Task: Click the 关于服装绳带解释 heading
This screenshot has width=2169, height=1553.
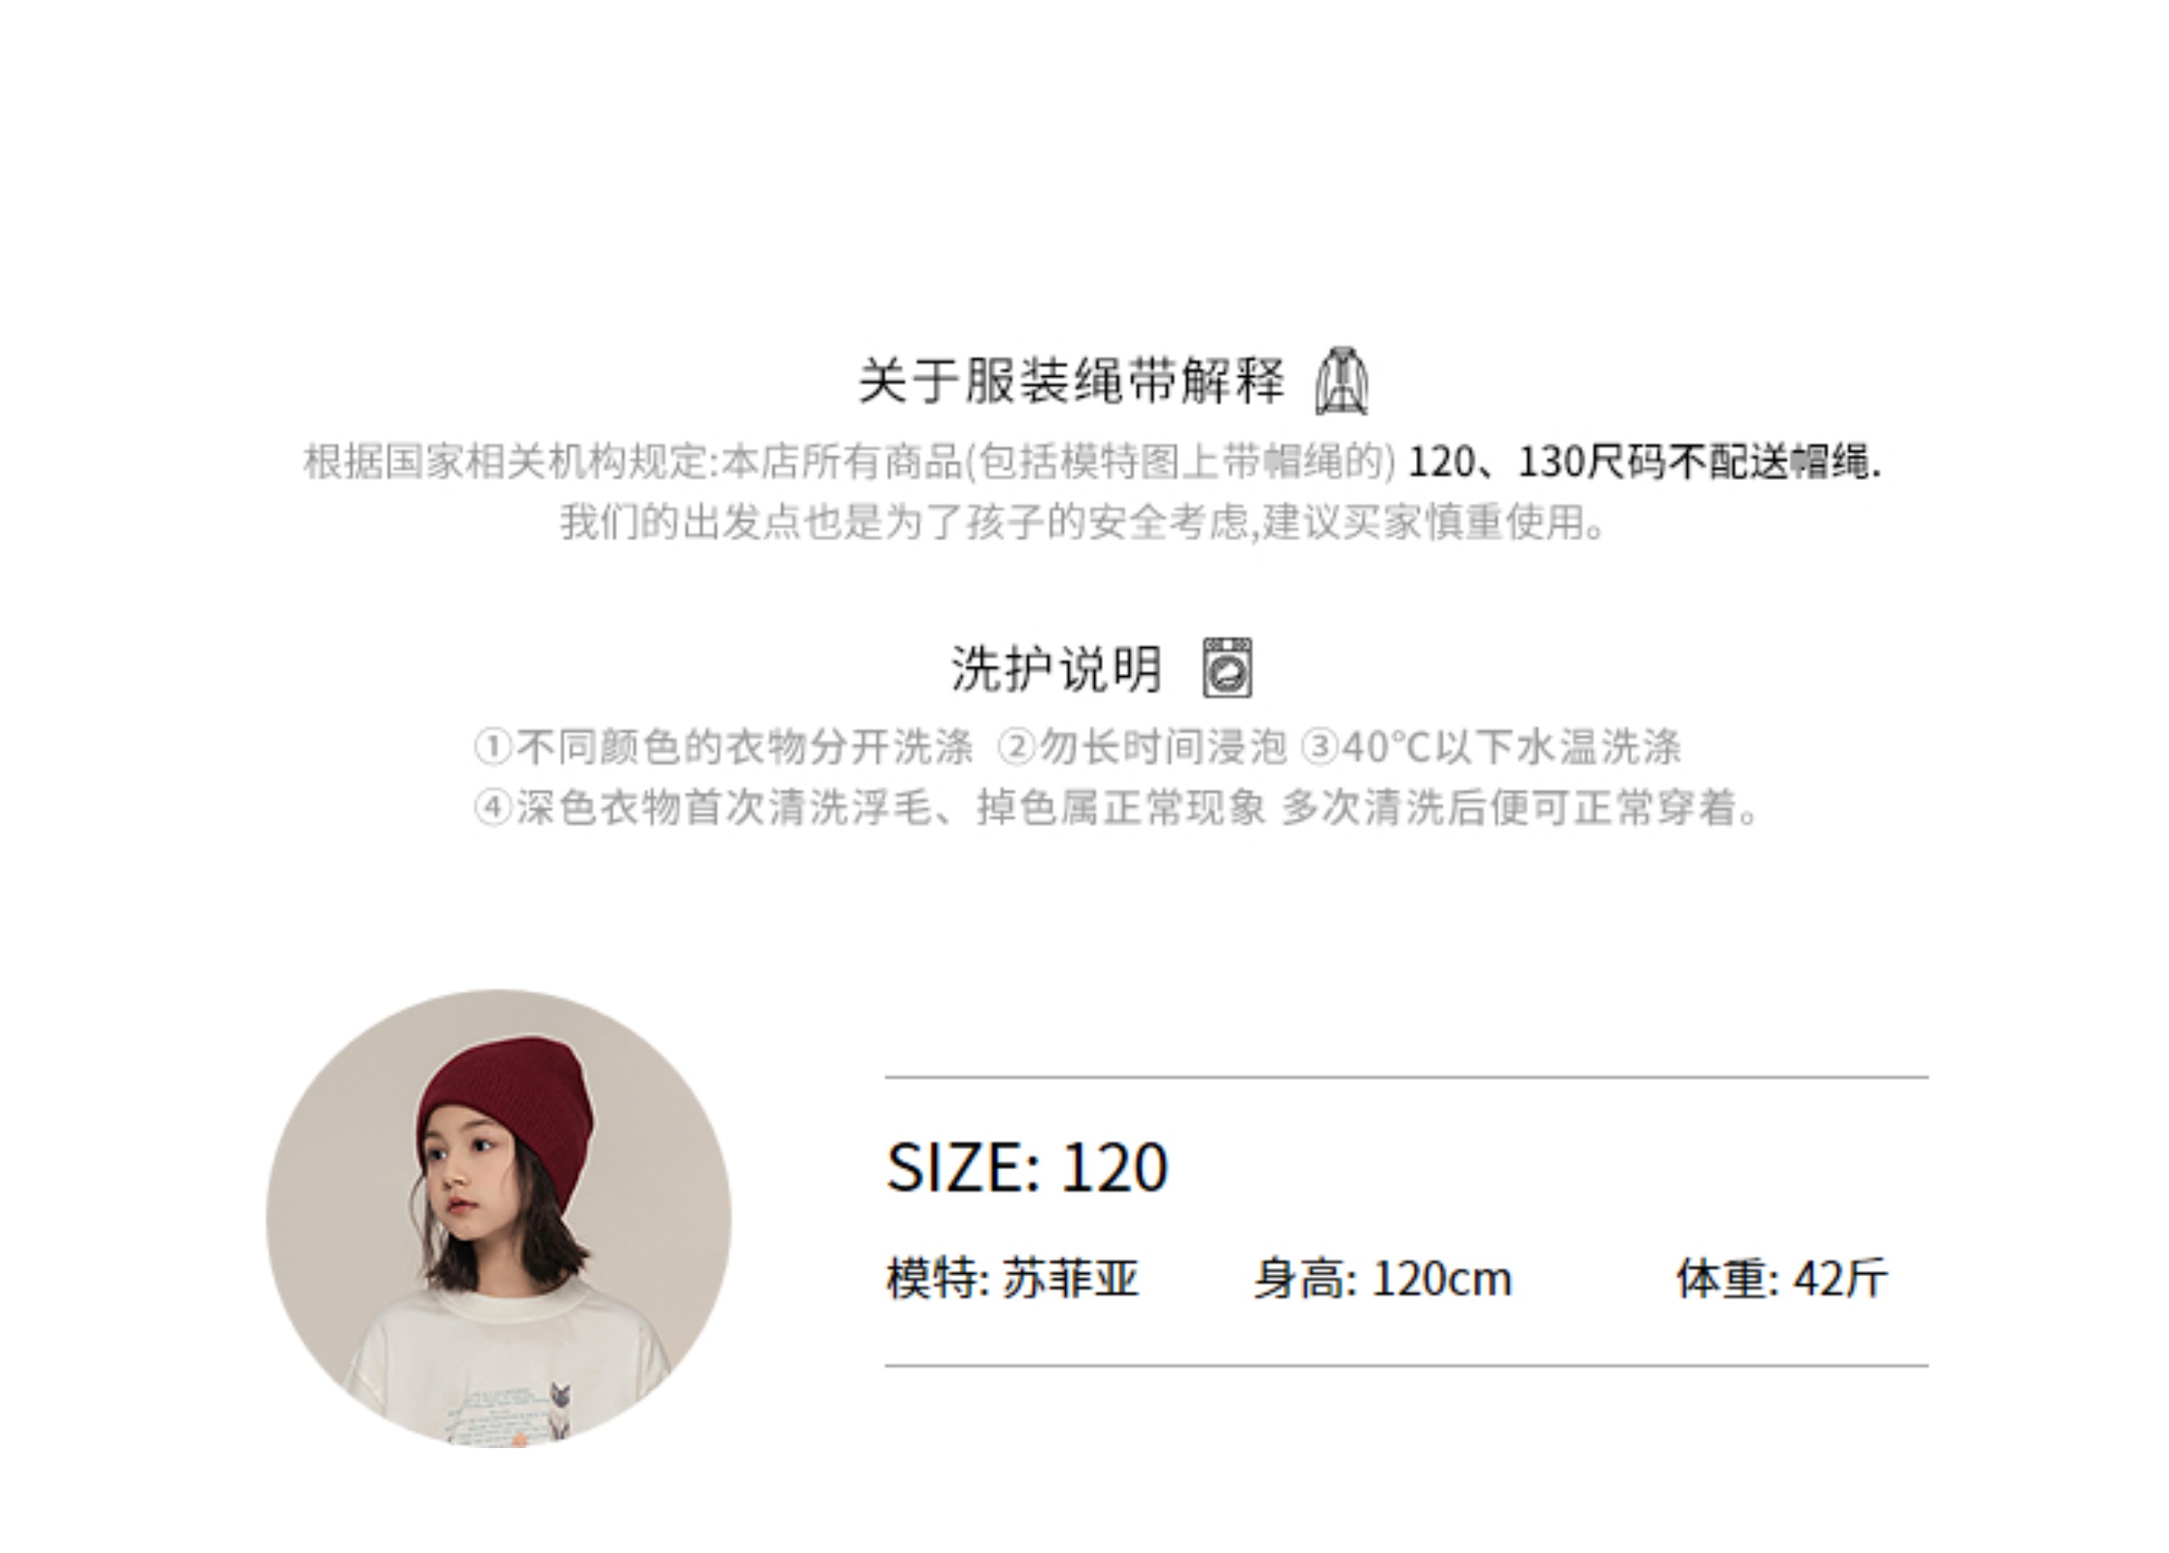Action: [x=1071, y=380]
